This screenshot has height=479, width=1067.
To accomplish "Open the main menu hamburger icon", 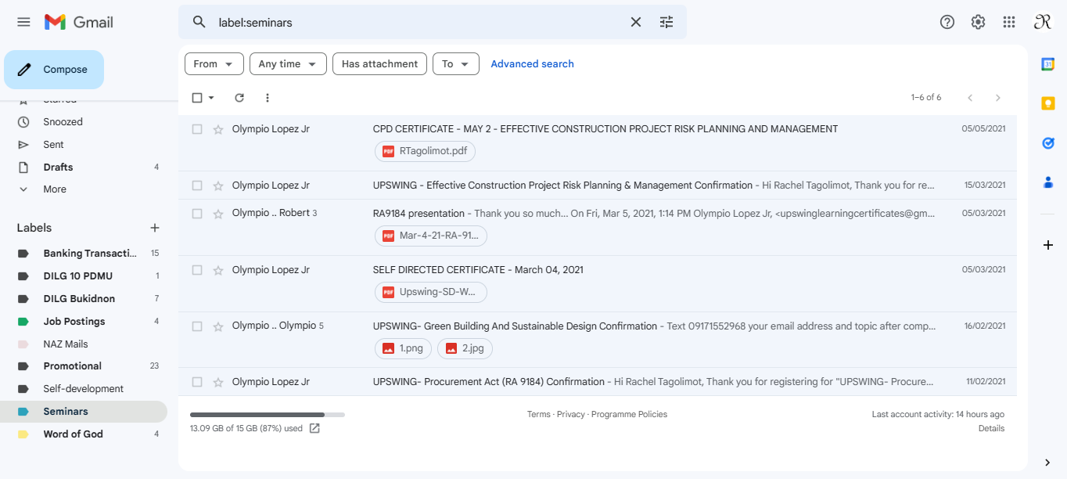I will (23, 22).
